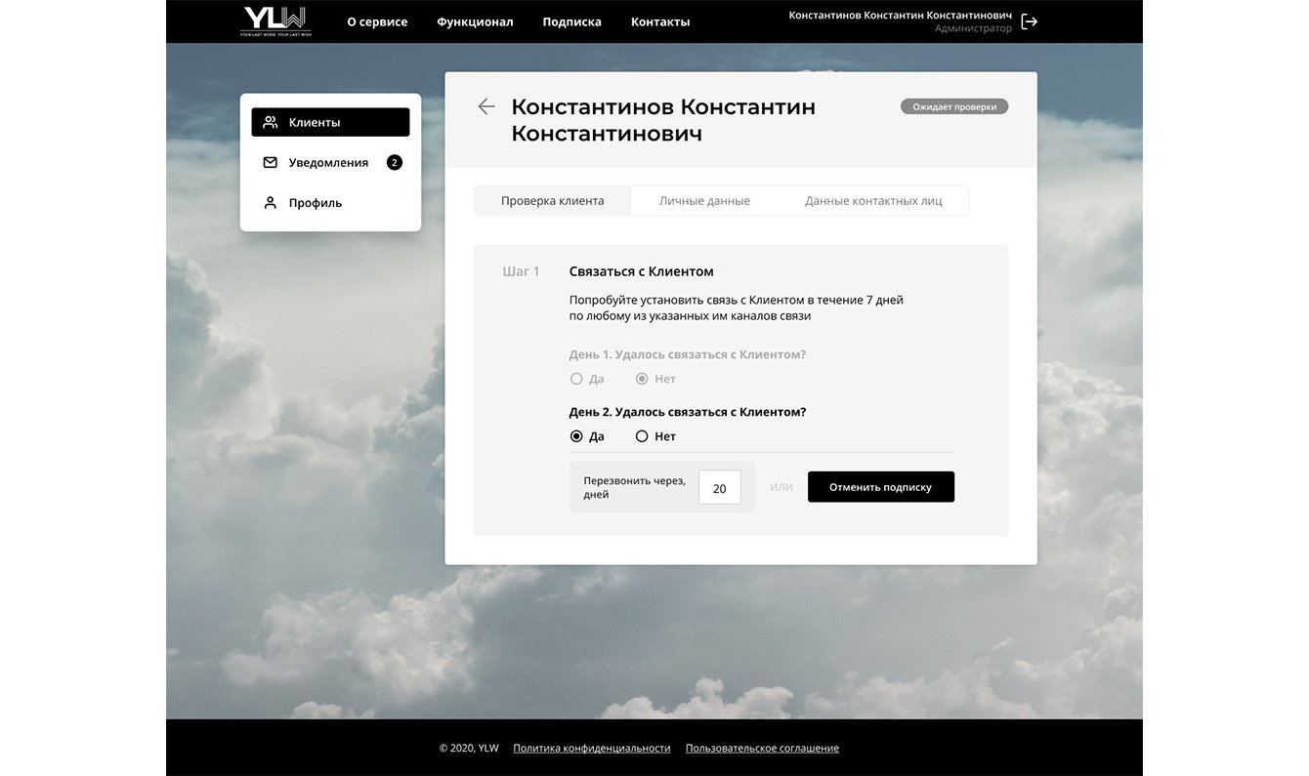Screen dimensions: 1309x776
Task: Click the logout icon in header
Action: tap(1029, 21)
